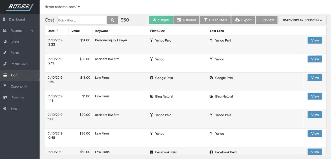331x159 pixels.
Task: Click the Forms pencil icon
Action: pos(5,53)
